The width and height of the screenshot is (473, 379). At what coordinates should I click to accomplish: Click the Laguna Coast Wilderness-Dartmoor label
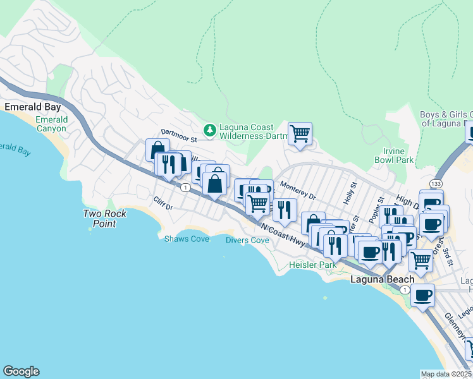pyautogui.click(x=254, y=131)
